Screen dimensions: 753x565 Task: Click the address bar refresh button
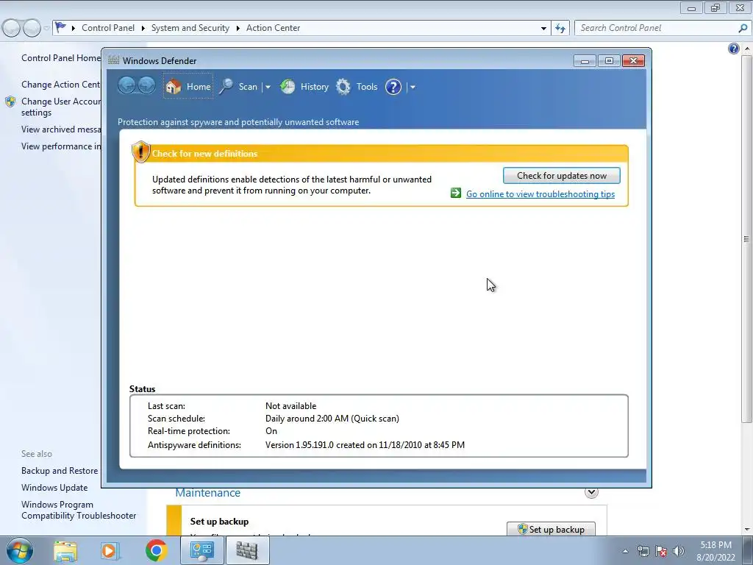pyautogui.click(x=560, y=28)
